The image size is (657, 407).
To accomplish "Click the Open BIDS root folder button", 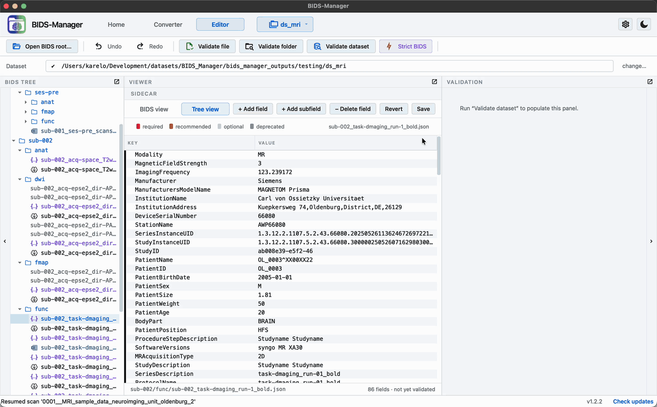I will tap(42, 46).
